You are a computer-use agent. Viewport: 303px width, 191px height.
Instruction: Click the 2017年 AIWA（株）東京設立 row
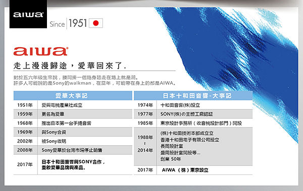(193, 170)
